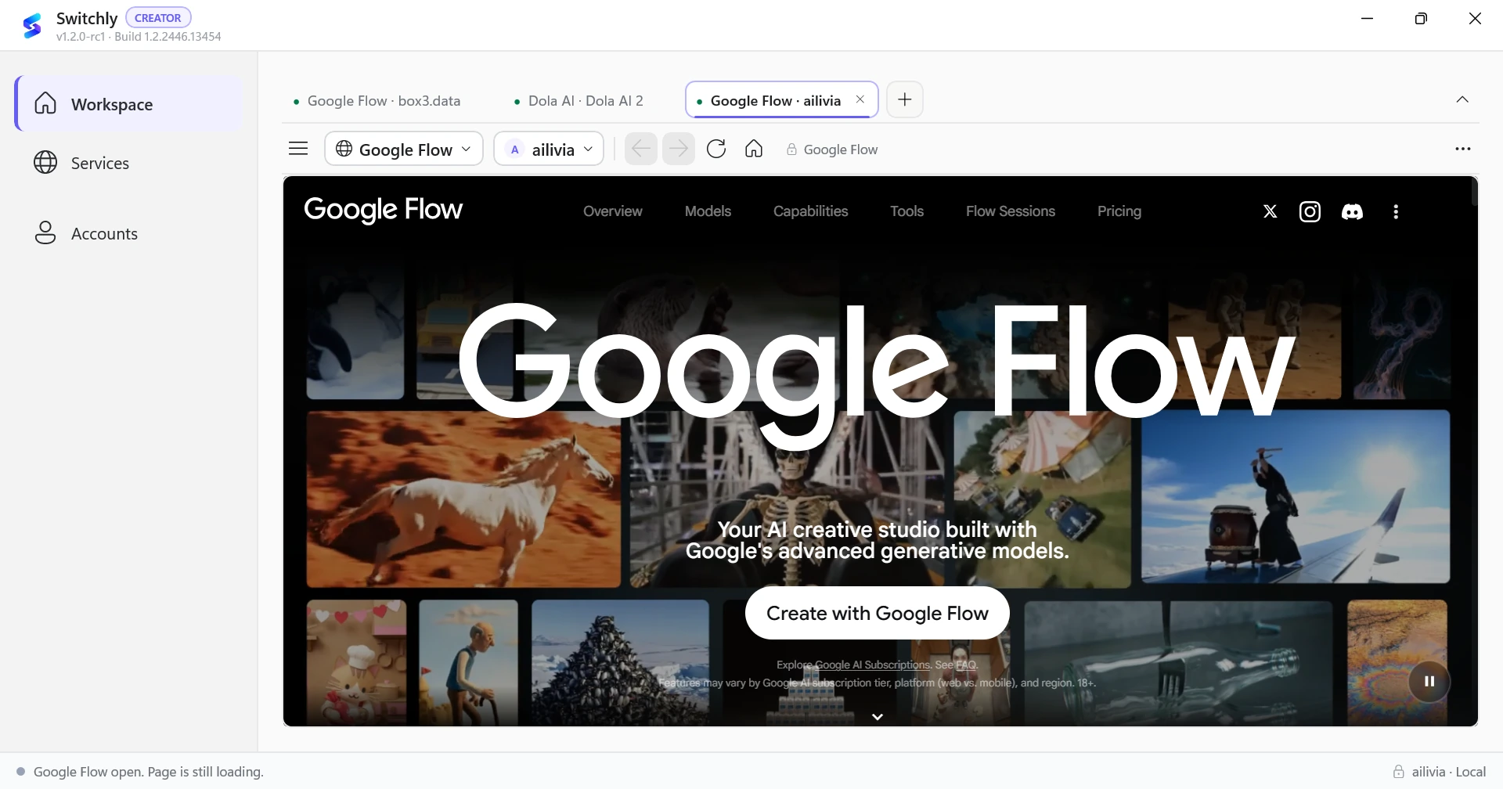This screenshot has width=1503, height=789.
Task: Open the ailivia account dropdown
Action: pyautogui.click(x=549, y=149)
